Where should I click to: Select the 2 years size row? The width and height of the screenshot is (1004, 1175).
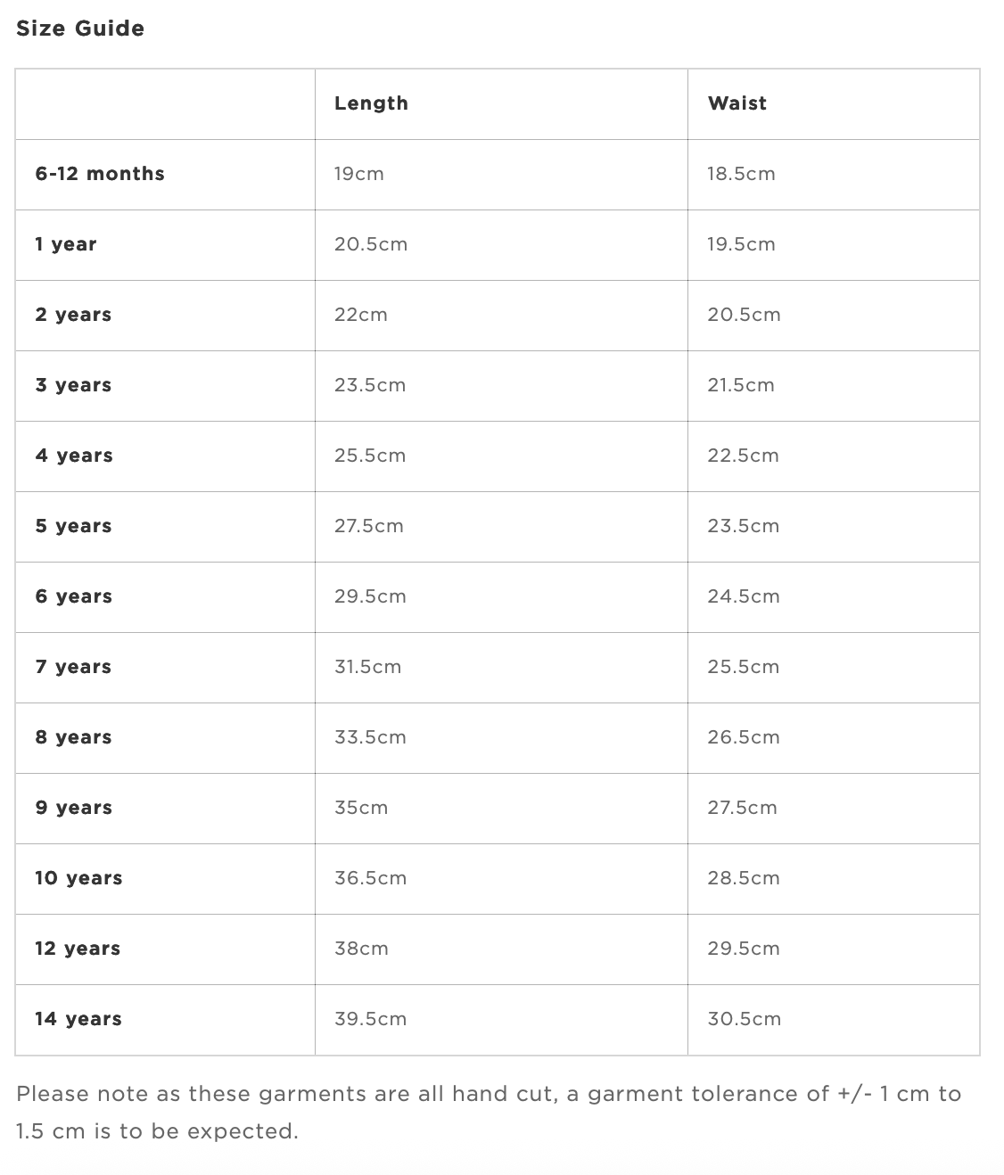[498, 316]
